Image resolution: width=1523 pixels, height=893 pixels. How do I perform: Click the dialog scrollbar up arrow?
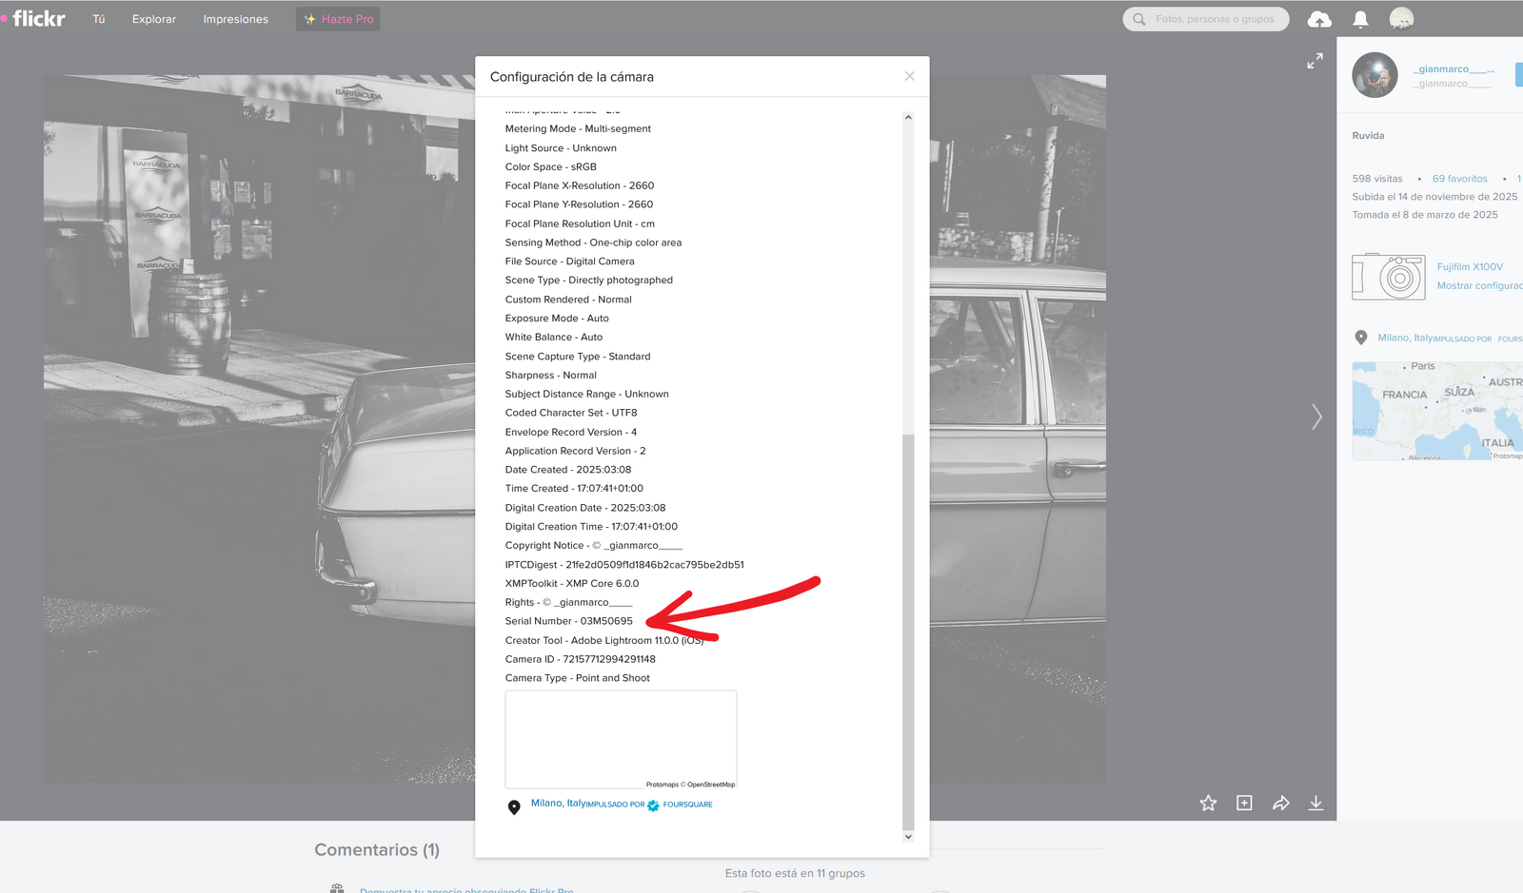[x=908, y=117]
